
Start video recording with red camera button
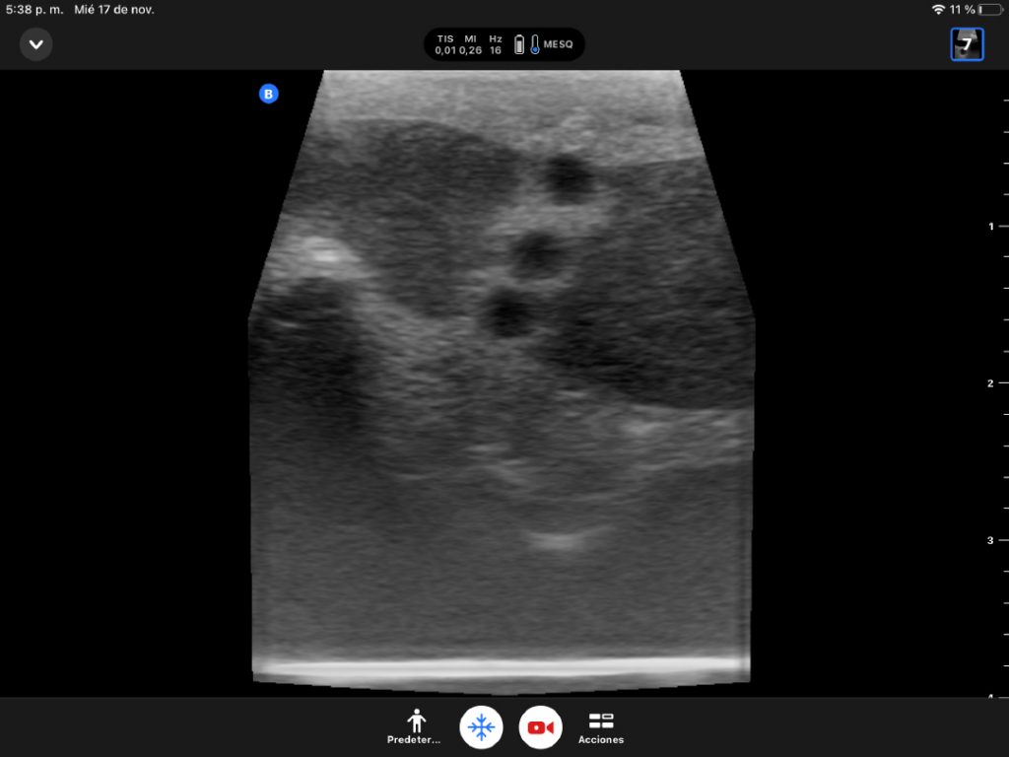[x=540, y=727]
